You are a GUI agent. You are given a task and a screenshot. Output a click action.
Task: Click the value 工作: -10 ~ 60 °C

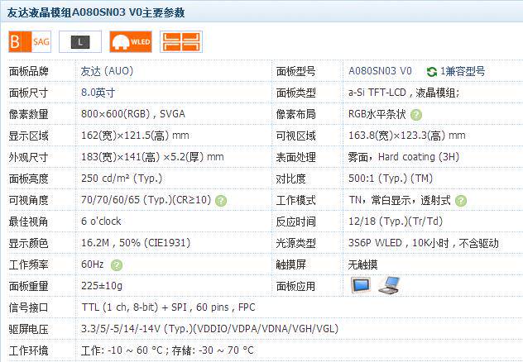(122, 350)
